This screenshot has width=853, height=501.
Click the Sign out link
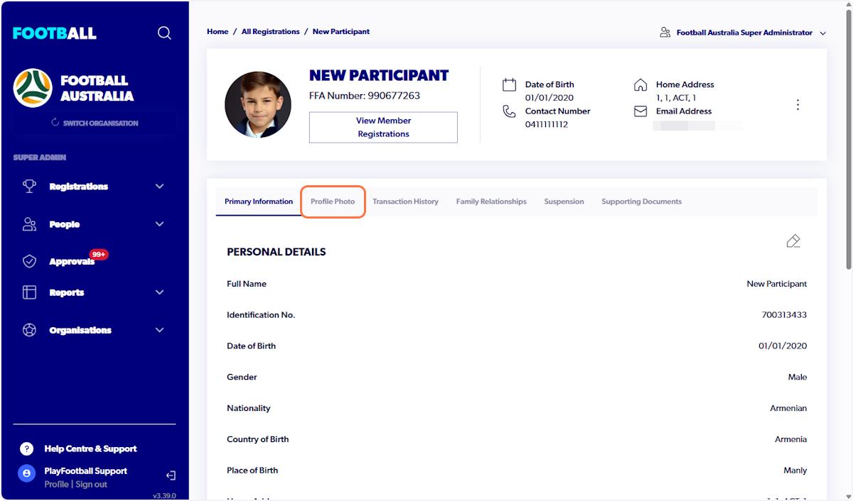point(91,484)
